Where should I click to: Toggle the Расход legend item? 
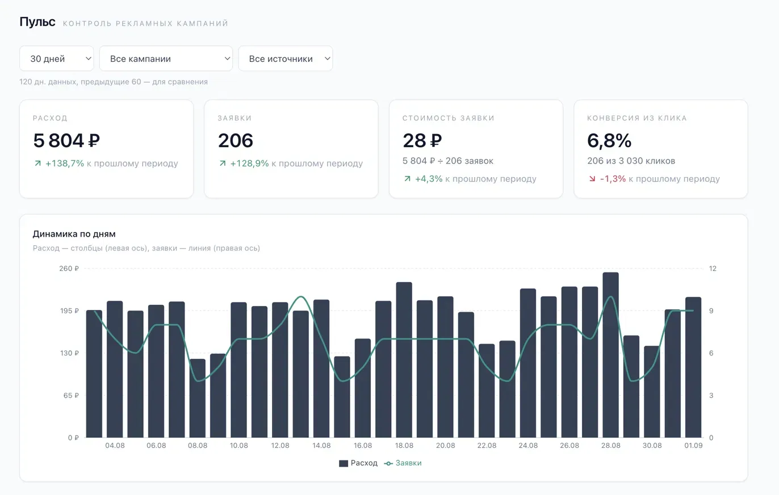[358, 463]
